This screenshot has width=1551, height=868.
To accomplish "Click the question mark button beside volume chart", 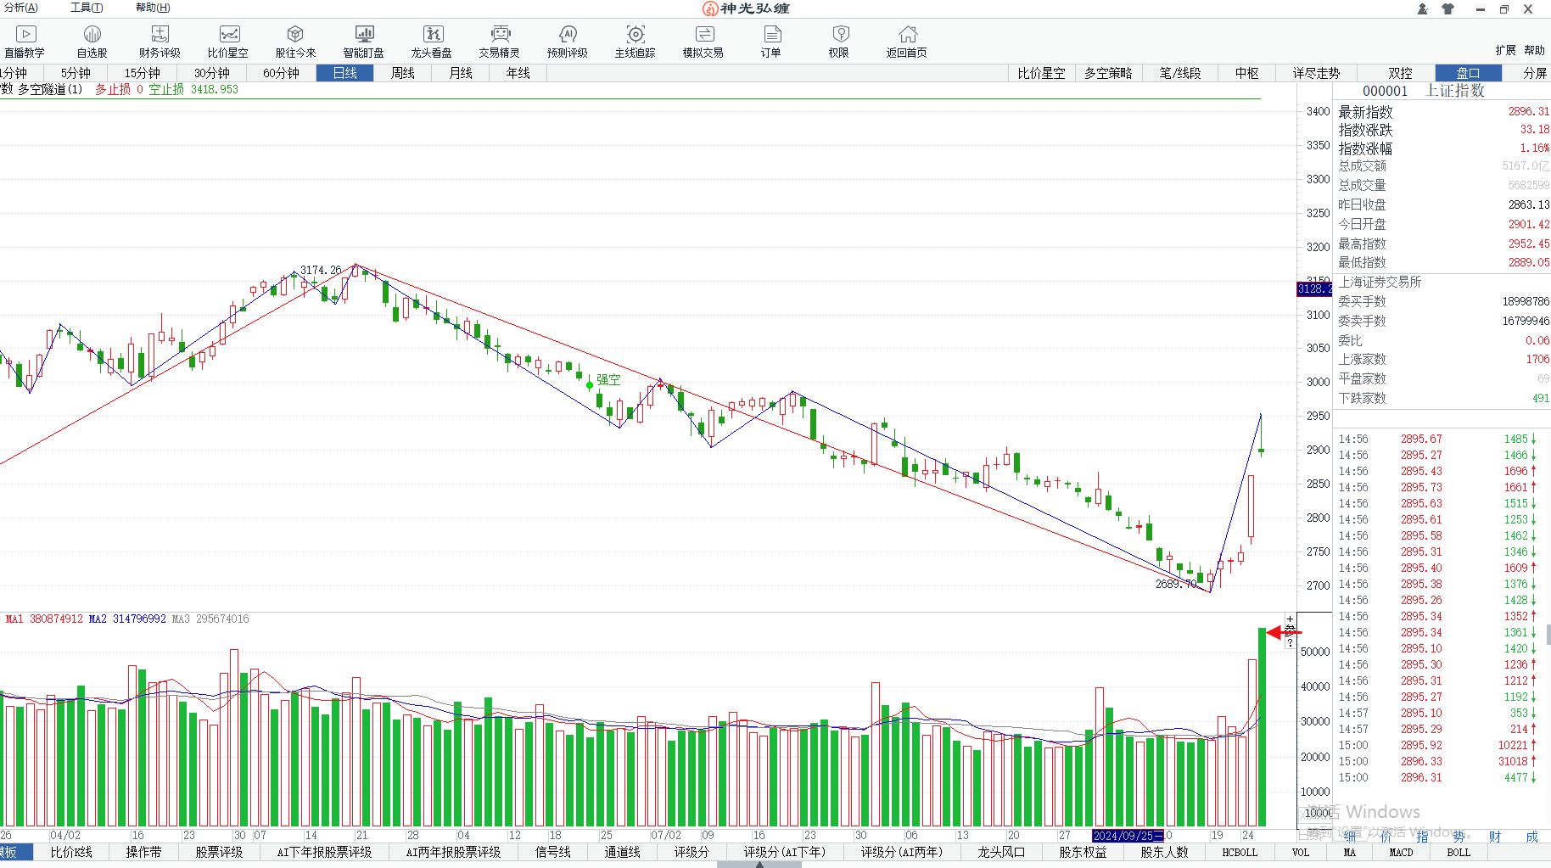I will (1290, 643).
